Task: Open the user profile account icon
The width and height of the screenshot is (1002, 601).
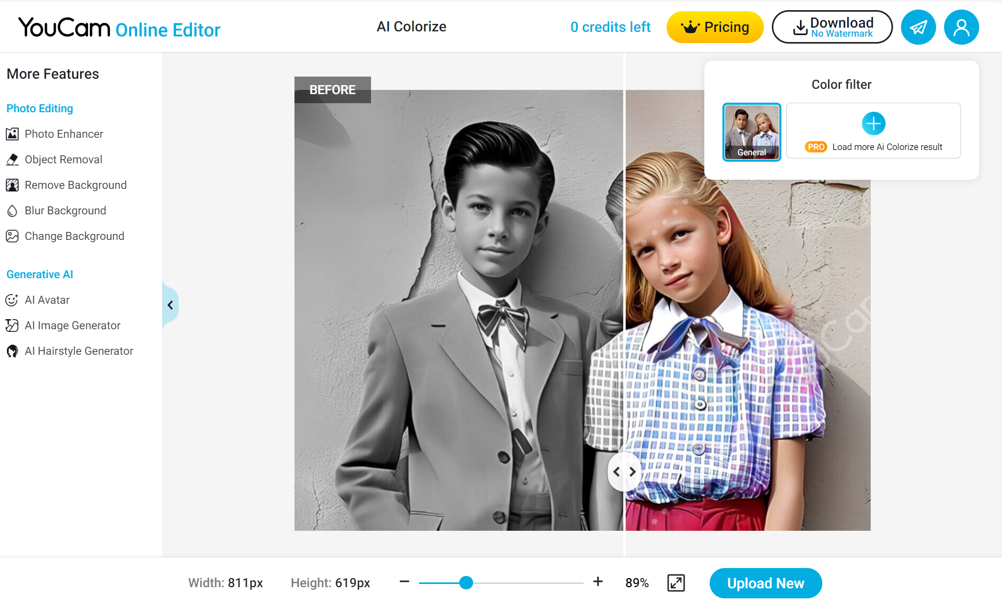Action: (x=961, y=27)
